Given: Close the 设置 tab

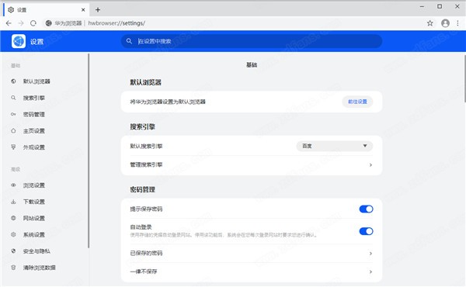Looking at the screenshot, I should pos(83,10).
